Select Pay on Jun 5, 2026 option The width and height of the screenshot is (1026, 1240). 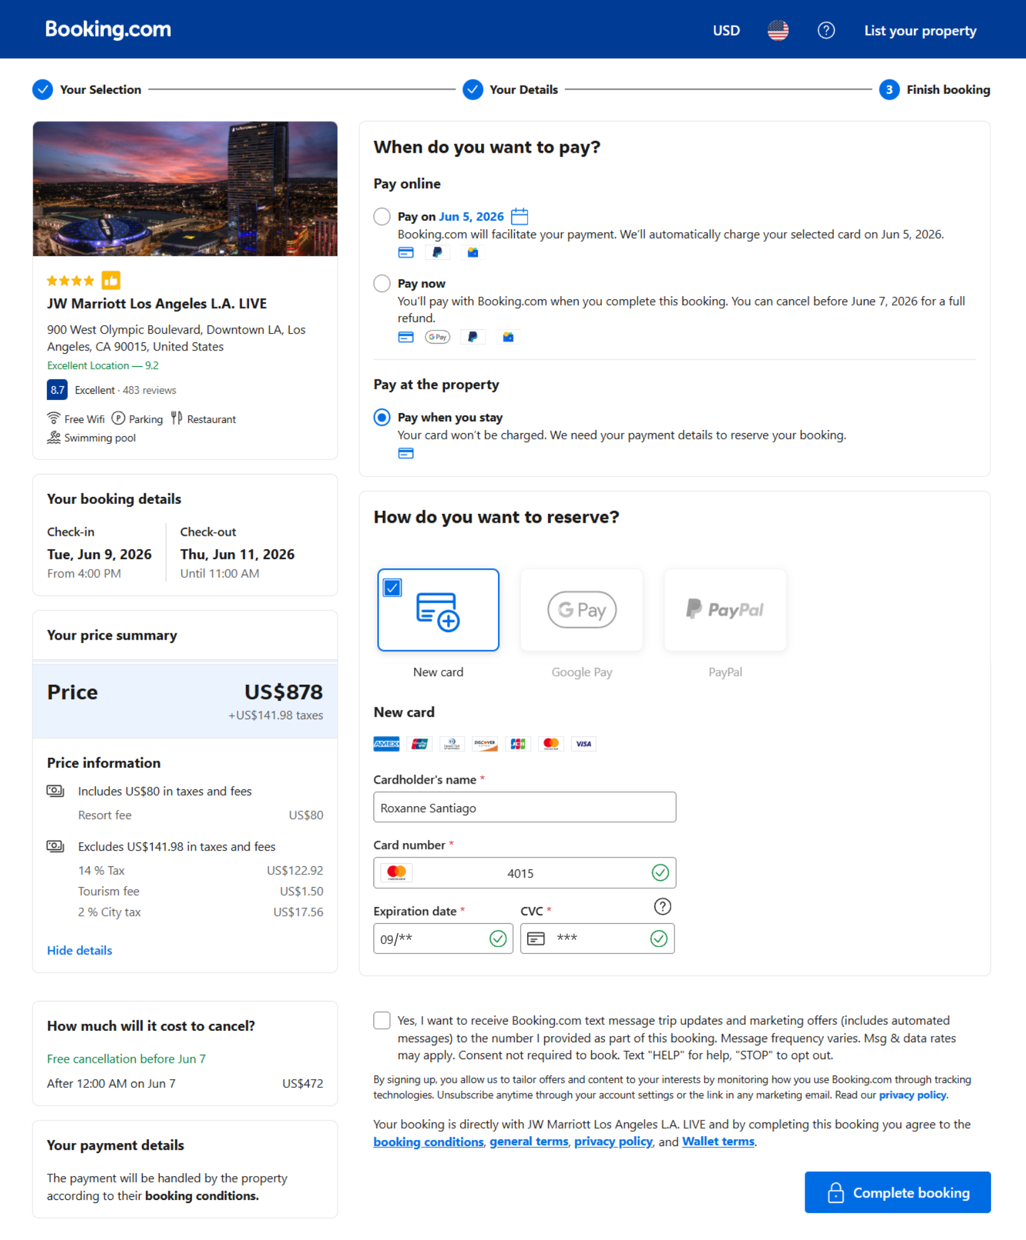[382, 217]
